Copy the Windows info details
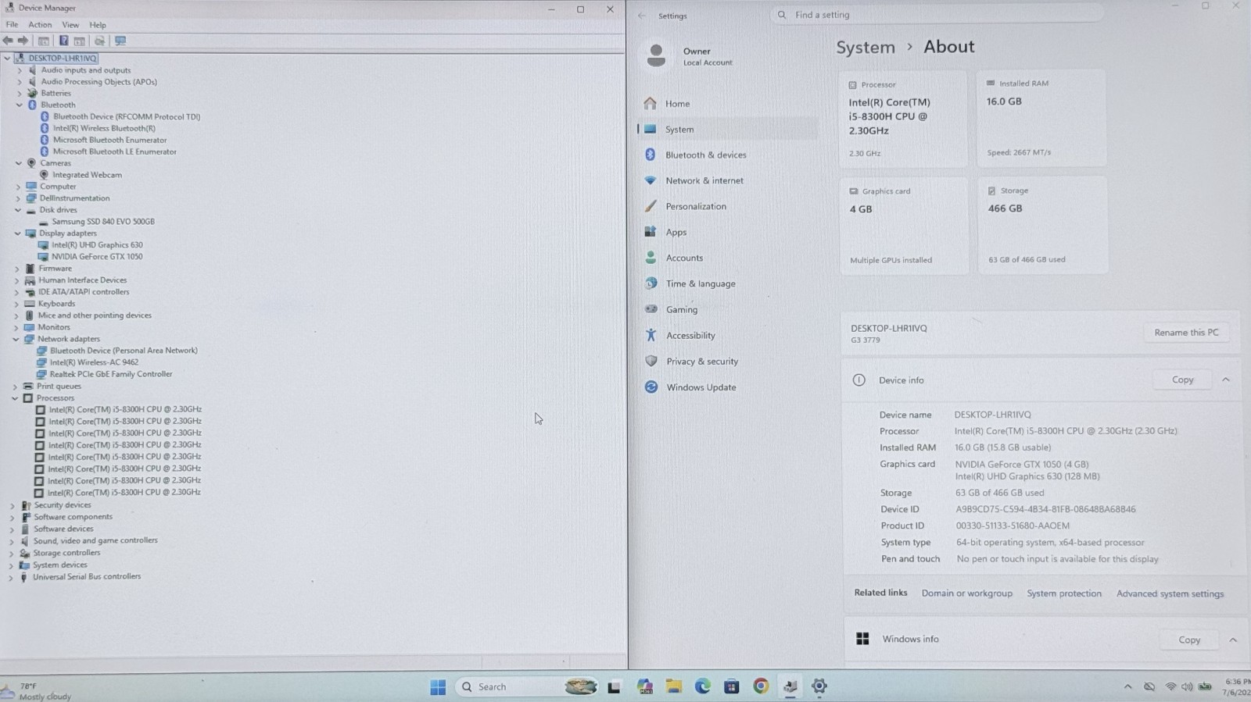Image resolution: width=1251 pixels, height=702 pixels. [x=1189, y=640]
